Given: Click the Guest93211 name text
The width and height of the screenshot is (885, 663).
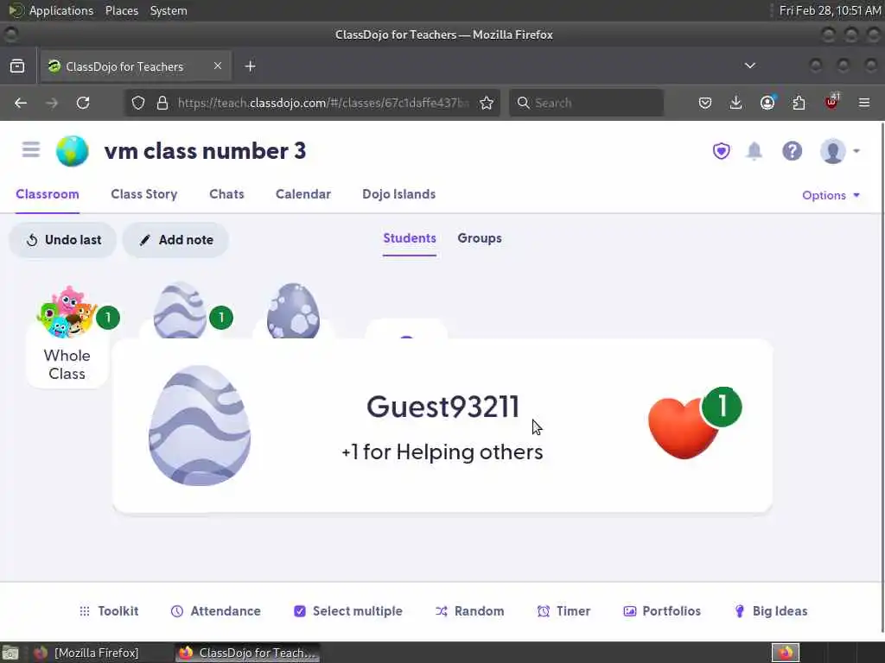Looking at the screenshot, I should (442, 407).
